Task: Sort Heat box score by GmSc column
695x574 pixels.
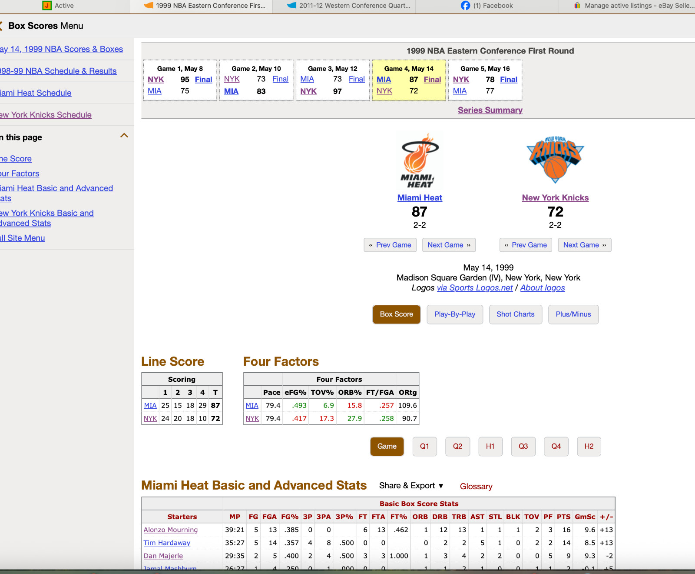Action: coord(585,517)
